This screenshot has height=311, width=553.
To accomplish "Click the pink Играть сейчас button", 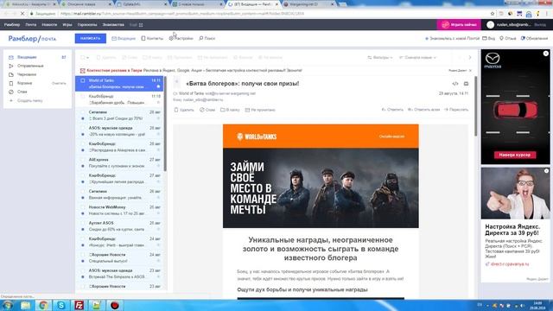I will [459, 25].
